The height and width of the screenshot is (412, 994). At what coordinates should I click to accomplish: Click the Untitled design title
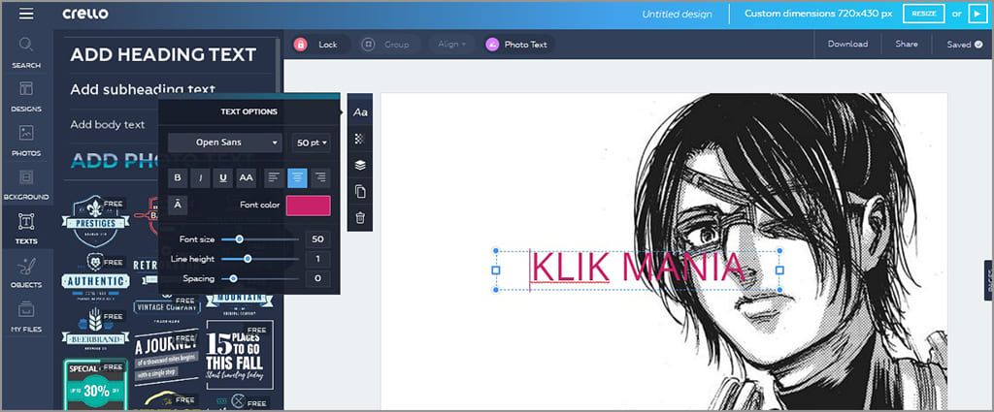[677, 14]
